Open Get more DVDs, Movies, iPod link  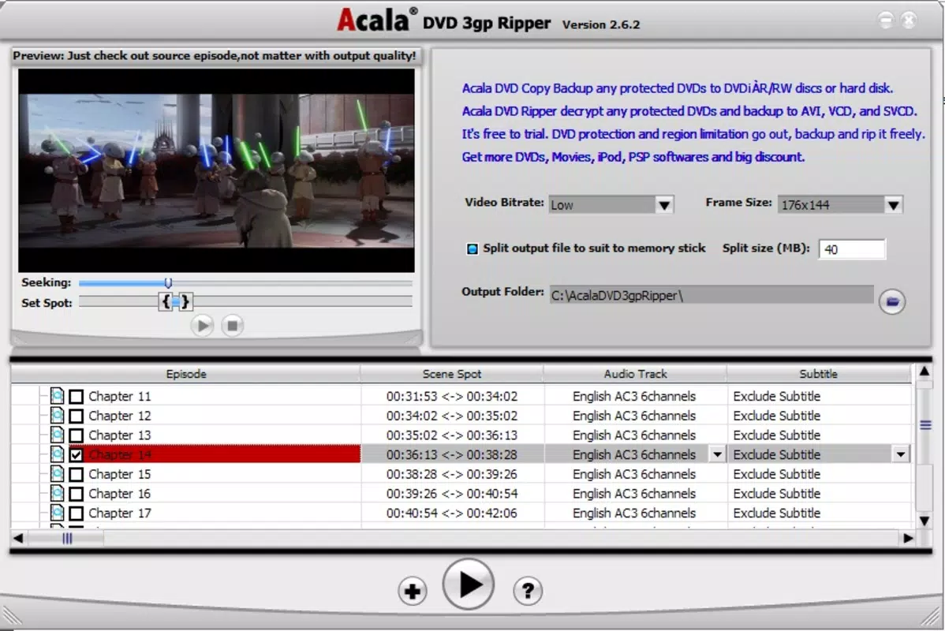coord(633,157)
